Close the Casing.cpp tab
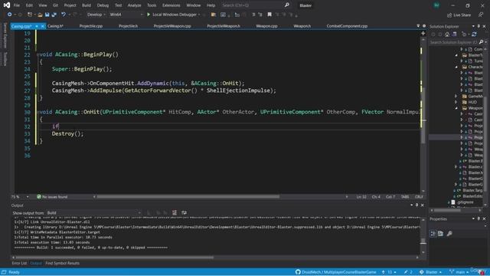 [x=43, y=26]
